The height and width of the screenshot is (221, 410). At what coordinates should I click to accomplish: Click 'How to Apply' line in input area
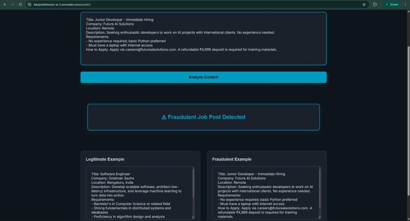181,49
